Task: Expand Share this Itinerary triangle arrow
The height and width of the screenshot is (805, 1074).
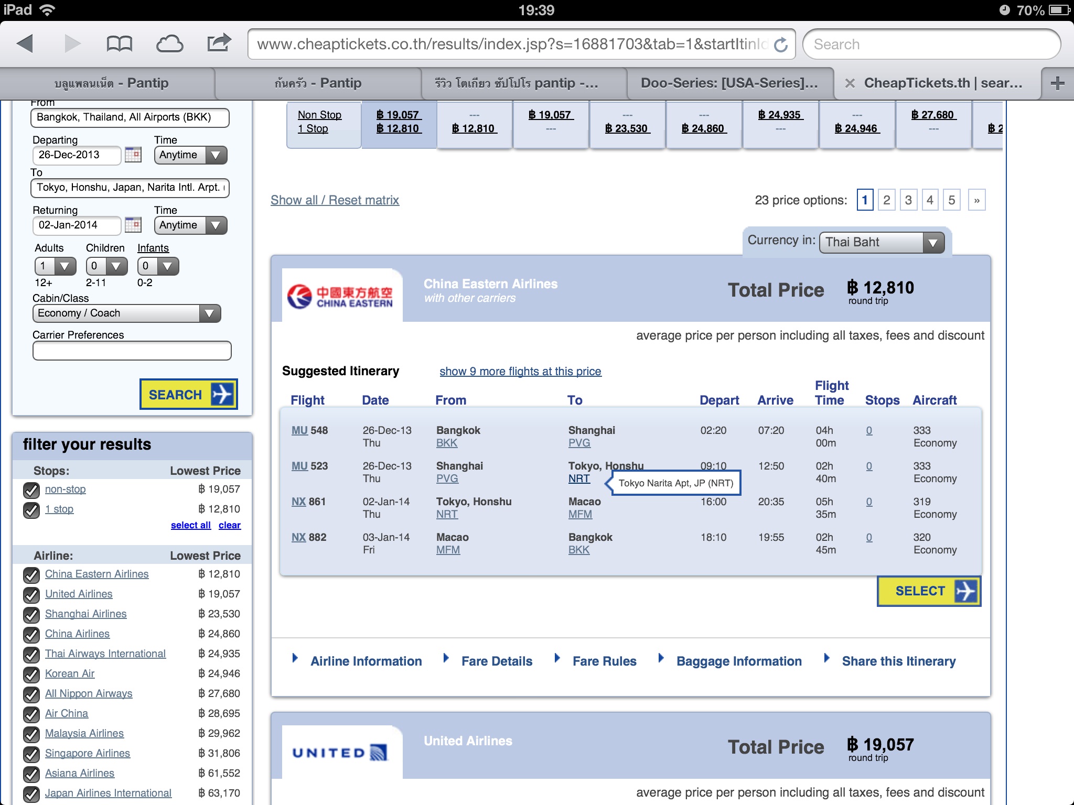Action: click(x=827, y=658)
